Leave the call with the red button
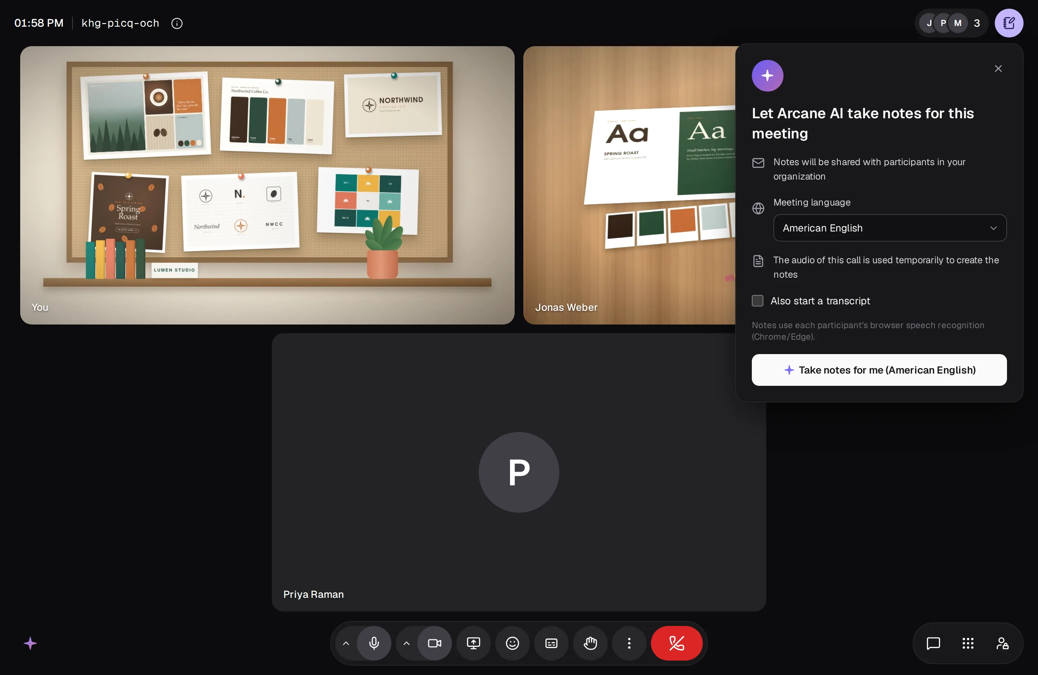 677,643
